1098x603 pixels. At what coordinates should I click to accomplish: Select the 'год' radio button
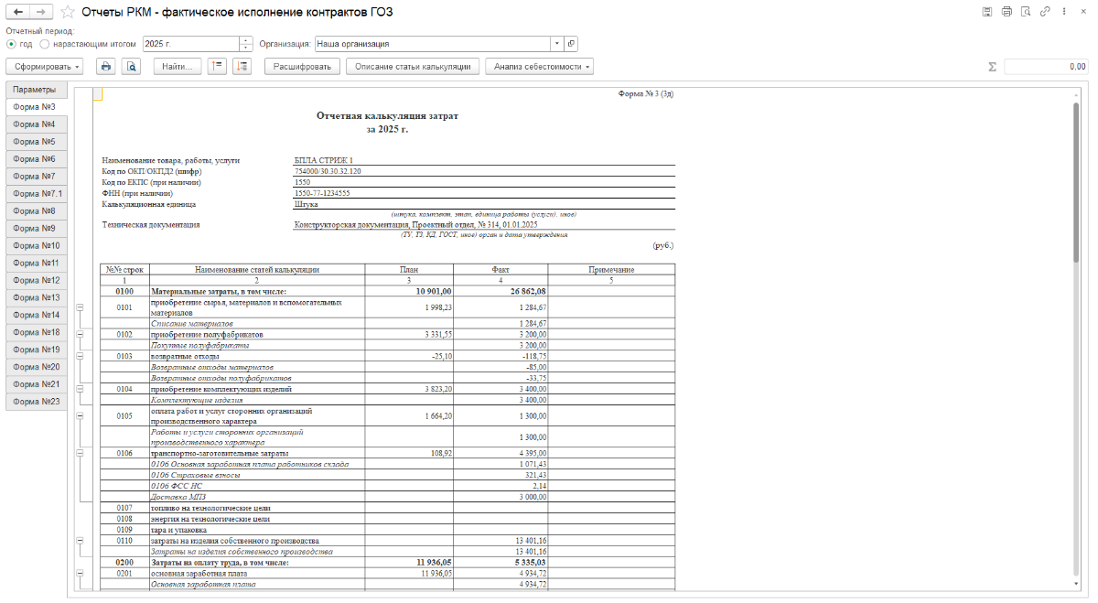(x=11, y=44)
